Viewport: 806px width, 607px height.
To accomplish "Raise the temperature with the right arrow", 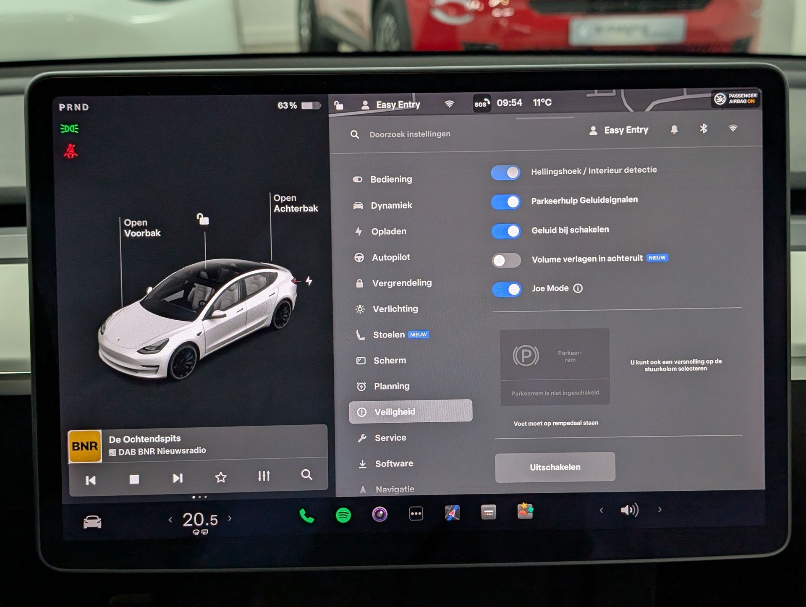I will click(230, 518).
